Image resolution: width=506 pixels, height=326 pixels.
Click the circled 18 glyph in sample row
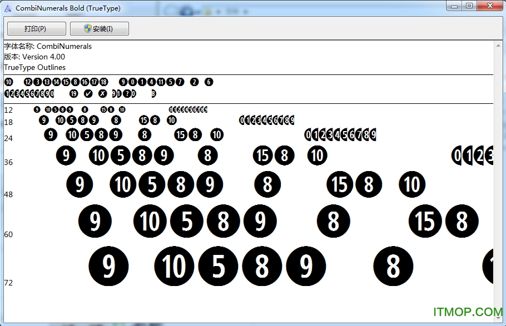(103, 82)
